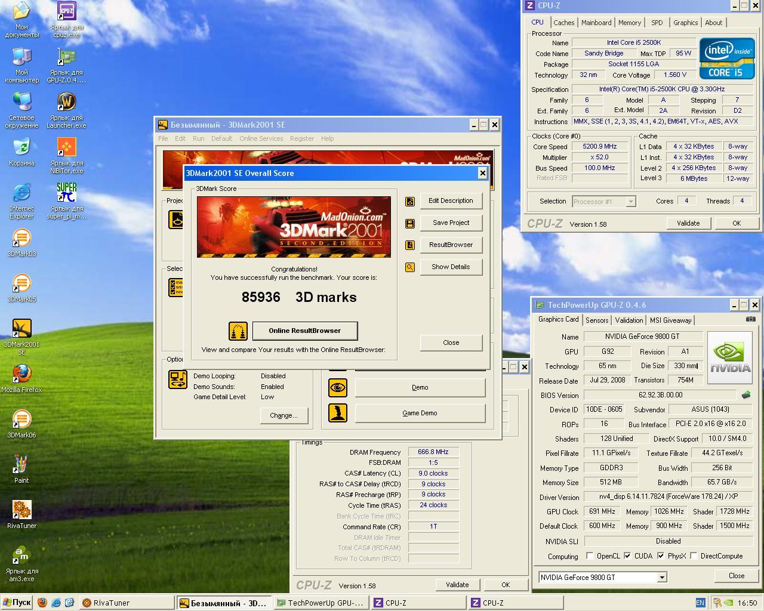
Task: Click the Save Project floppy disk icon
Action: tap(410, 224)
